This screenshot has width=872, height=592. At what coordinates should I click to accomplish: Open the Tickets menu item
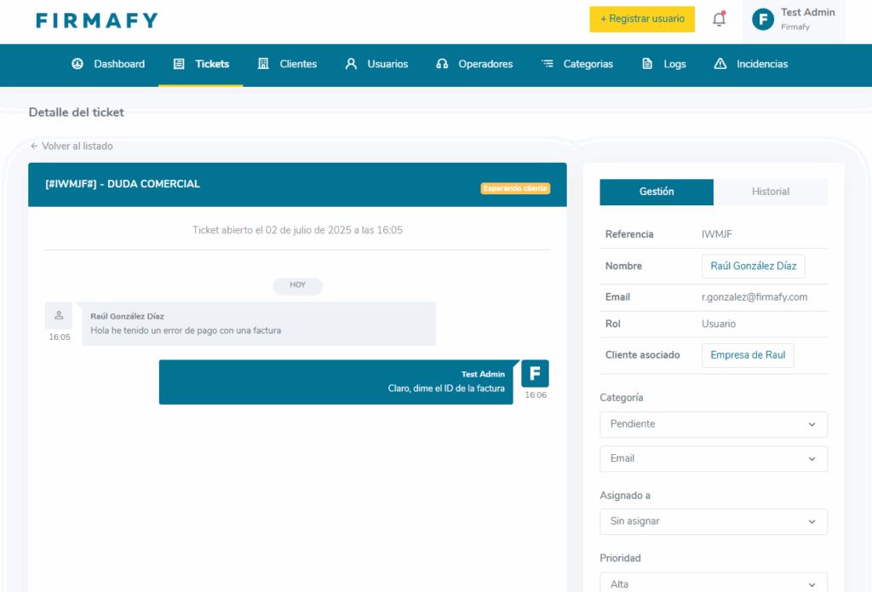pyautogui.click(x=202, y=64)
